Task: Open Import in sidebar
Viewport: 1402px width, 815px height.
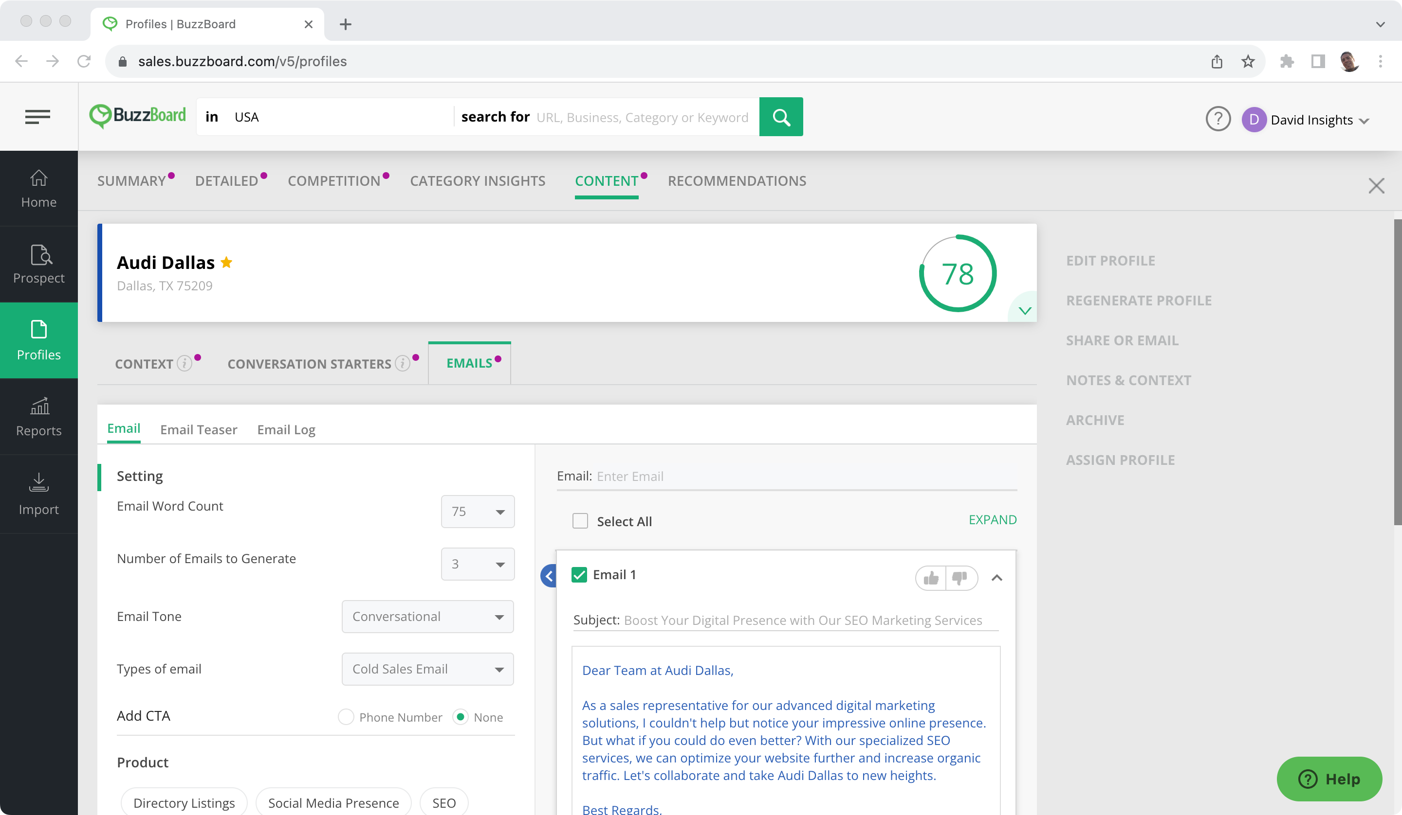Action: click(39, 494)
